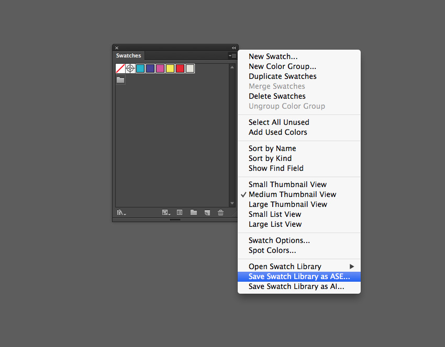
Task: Close the Swatches panel with the X
Action: (x=117, y=48)
